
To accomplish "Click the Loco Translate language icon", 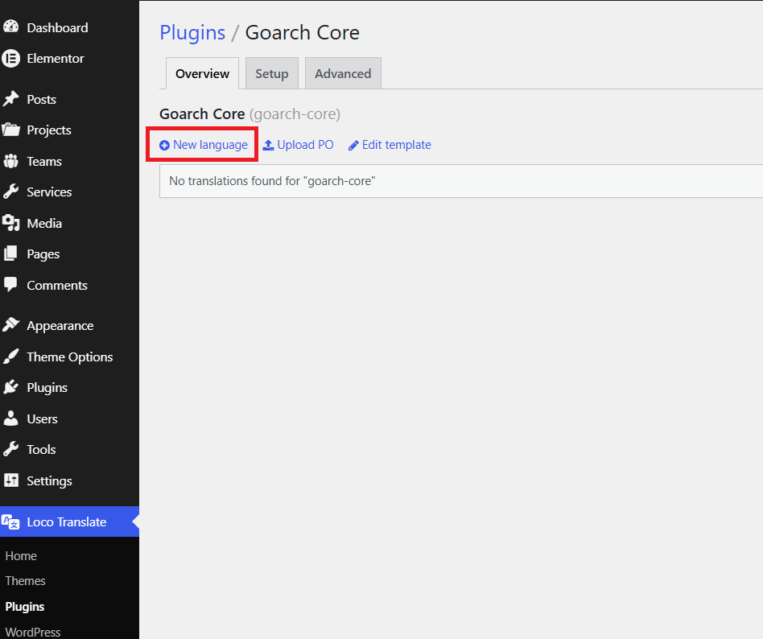I will point(10,522).
